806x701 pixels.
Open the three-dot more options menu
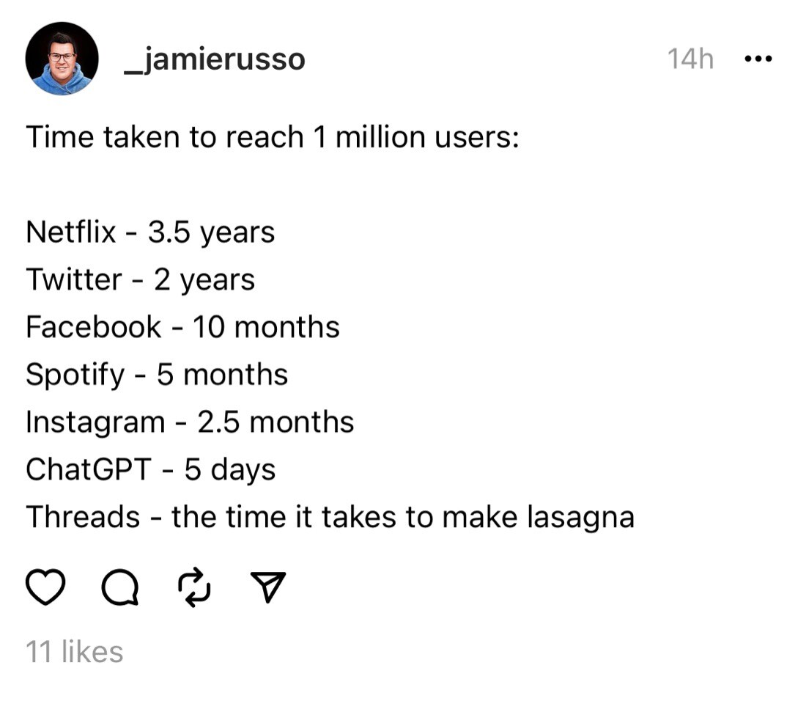pos(758,59)
